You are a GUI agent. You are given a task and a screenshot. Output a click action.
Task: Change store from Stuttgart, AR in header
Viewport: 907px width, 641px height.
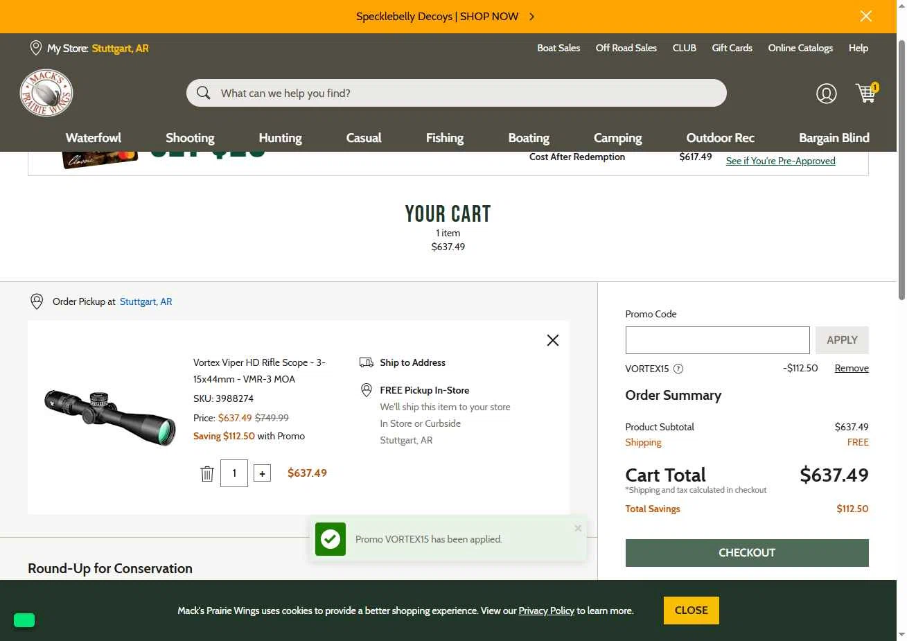[x=120, y=49]
